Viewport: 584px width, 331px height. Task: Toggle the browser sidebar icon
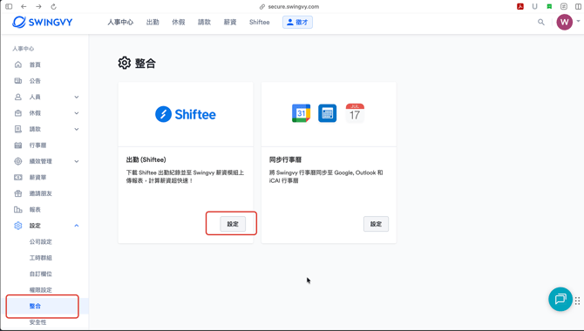pyautogui.click(x=9, y=7)
